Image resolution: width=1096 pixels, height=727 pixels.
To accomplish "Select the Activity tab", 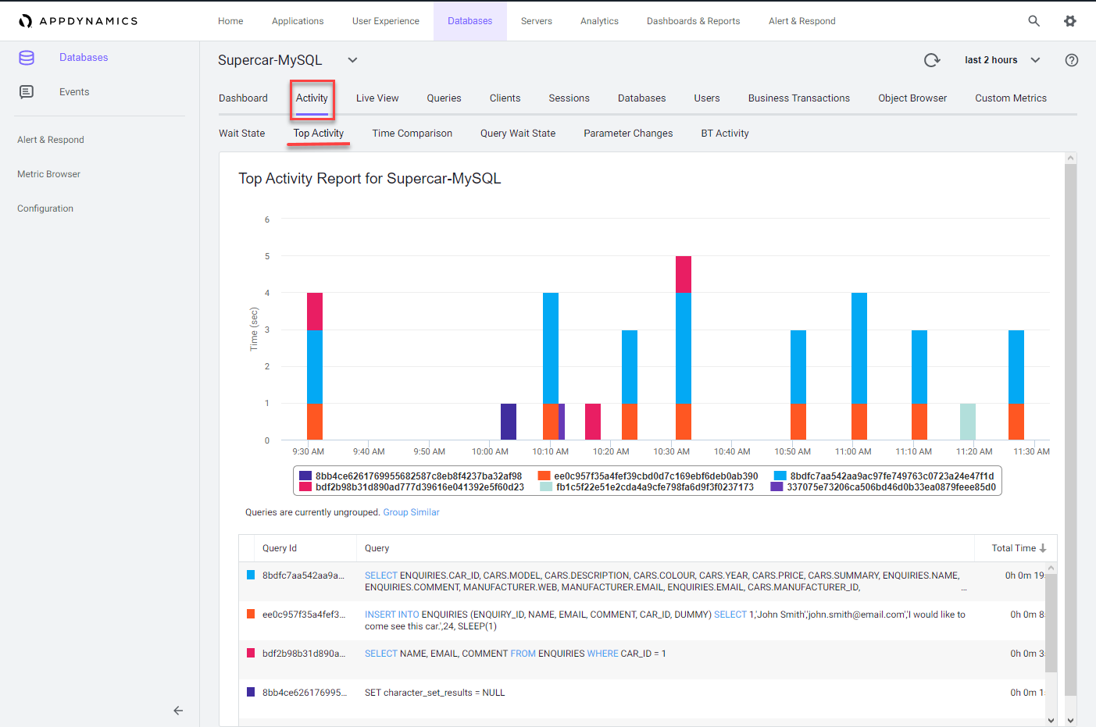I will click(312, 98).
